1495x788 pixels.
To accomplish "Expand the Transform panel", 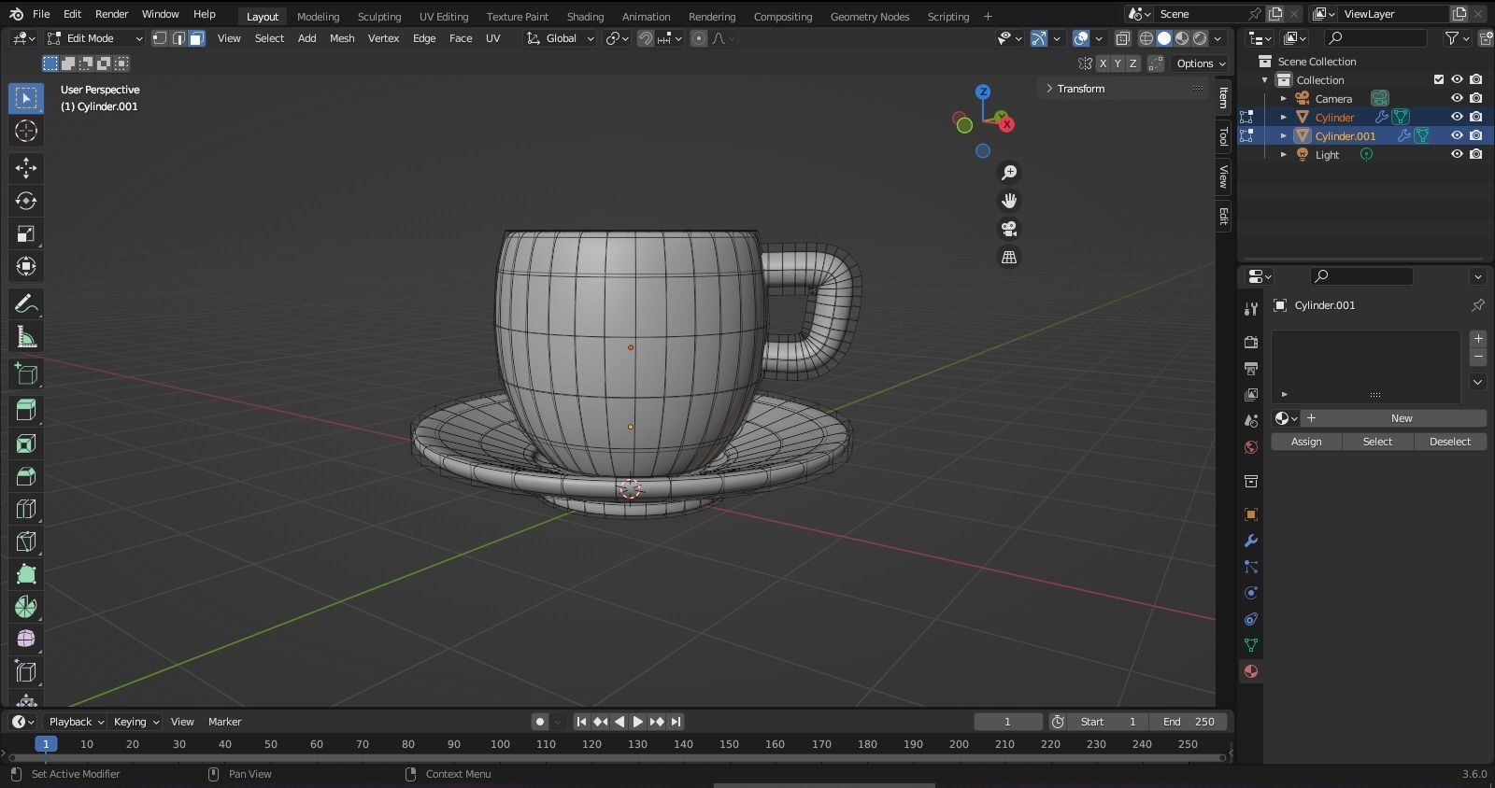I will click(1080, 89).
